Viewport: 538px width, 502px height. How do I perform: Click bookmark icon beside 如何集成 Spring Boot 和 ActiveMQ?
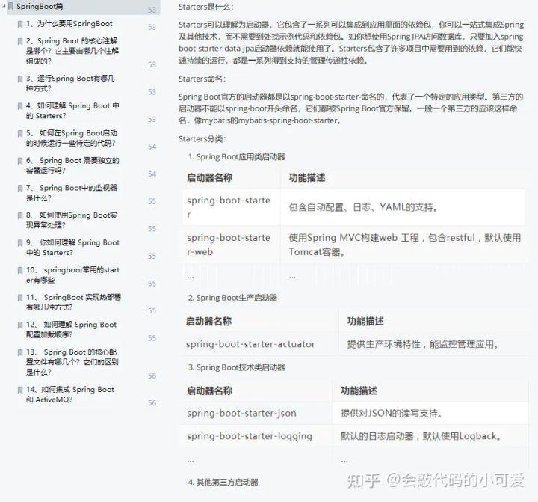pyautogui.click(x=20, y=390)
